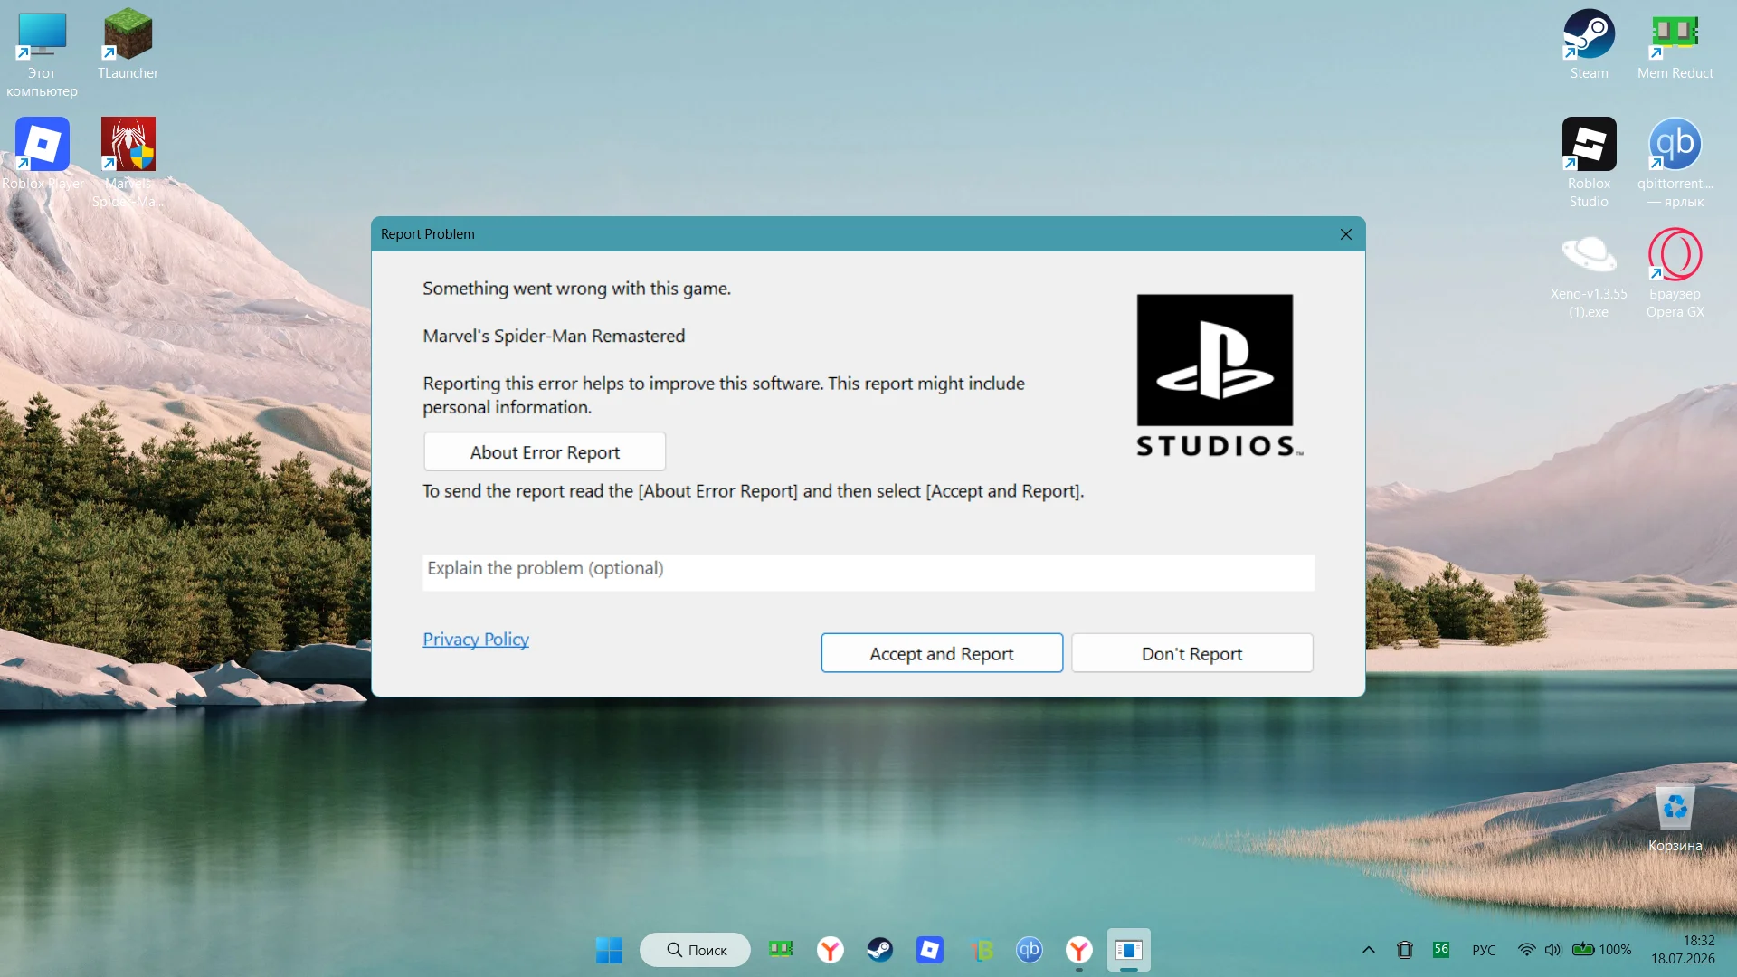Image resolution: width=1737 pixels, height=977 pixels.
Task: Click the green 56 tray icon
Action: (x=1441, y=950)
